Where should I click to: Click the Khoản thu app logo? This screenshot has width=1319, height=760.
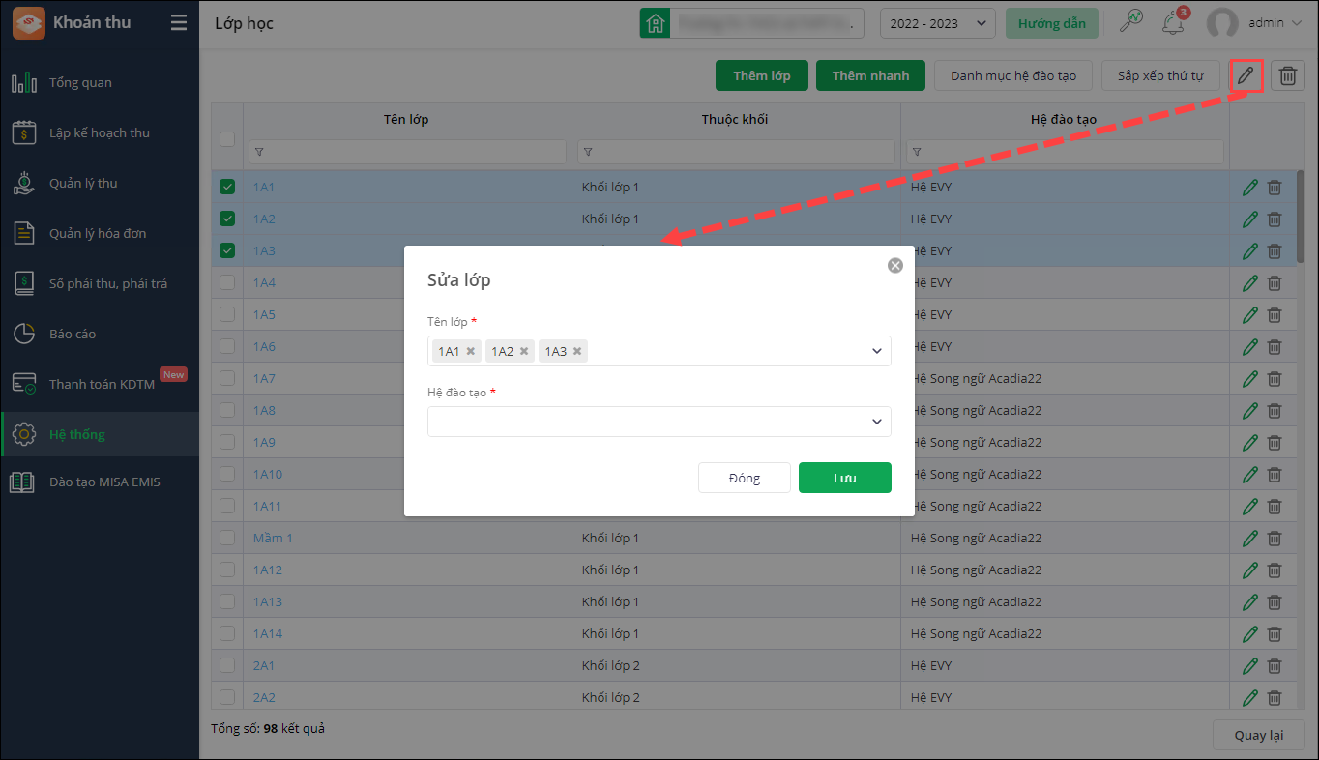[28, 23]
